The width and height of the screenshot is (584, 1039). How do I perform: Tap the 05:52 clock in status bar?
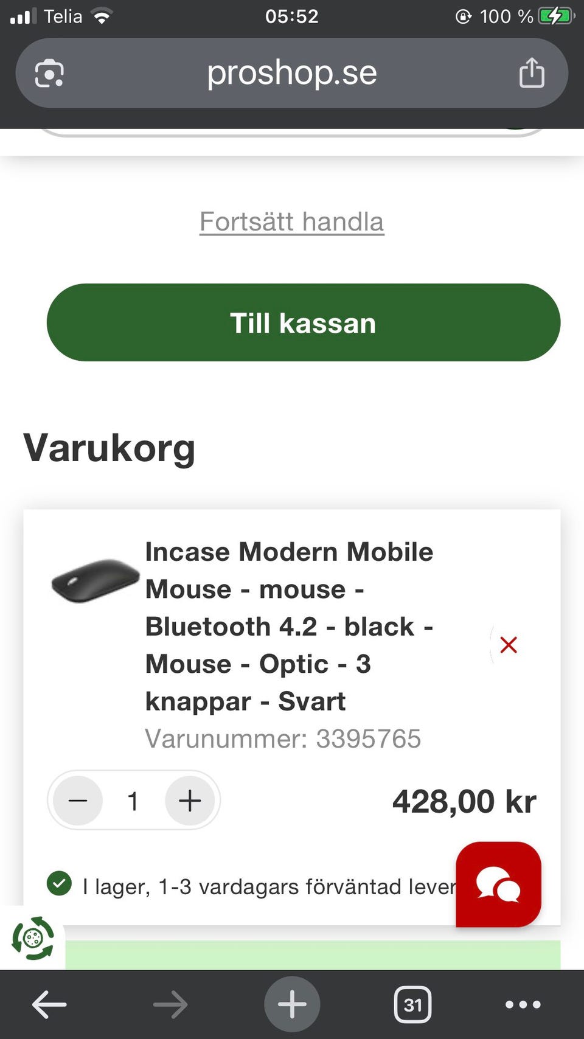pyautogui.click(x=292, y=16)
